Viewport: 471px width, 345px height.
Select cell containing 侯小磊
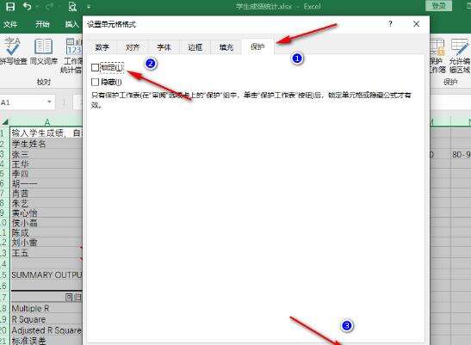point(46,223)
